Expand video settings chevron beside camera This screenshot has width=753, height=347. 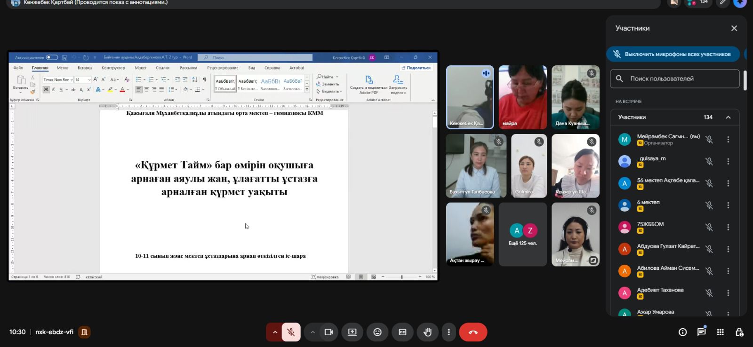point(312,332)
